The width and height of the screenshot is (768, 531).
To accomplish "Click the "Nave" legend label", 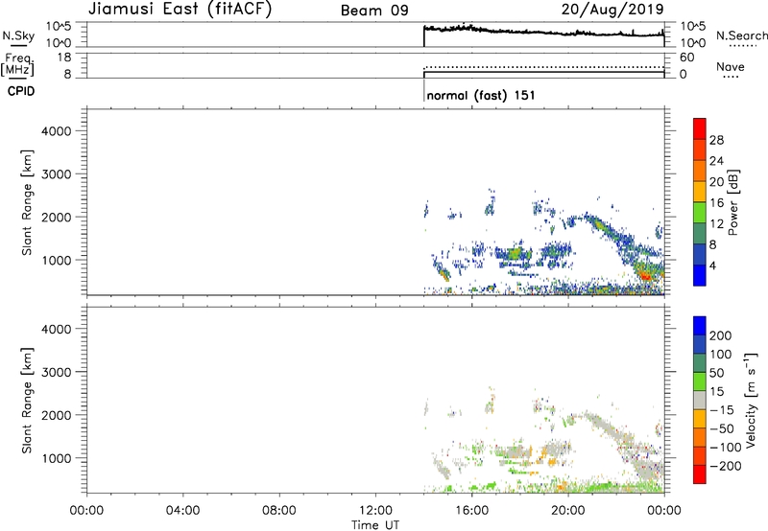I will (x=731, y=67).
